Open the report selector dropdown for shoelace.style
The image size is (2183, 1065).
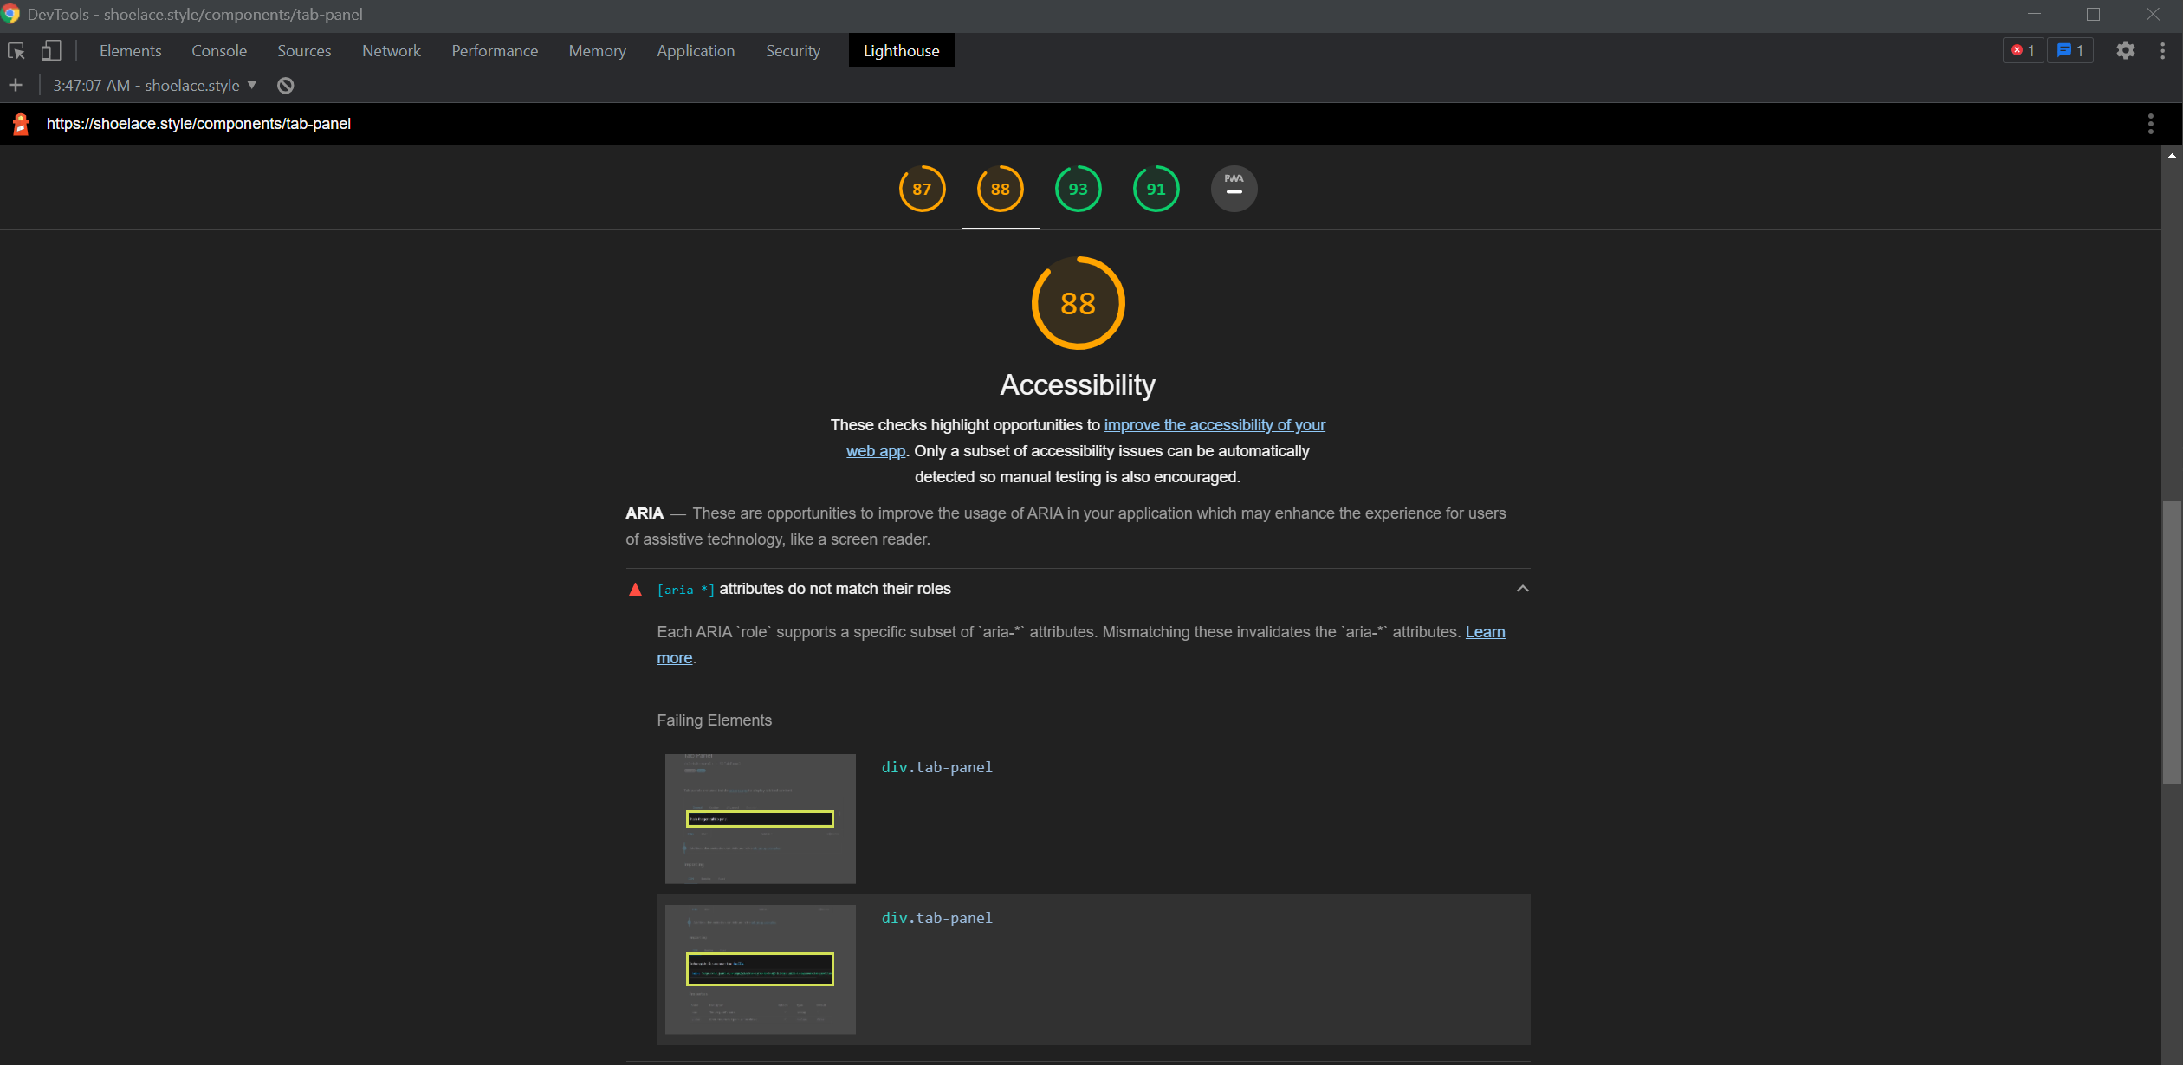154,86
